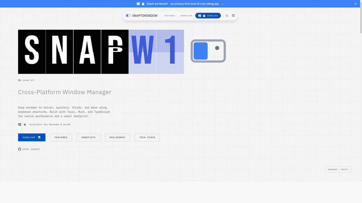Viewport: 362px width, 203px height.
Task: Click the blue Download button
Action: click(x=32, y=137)
